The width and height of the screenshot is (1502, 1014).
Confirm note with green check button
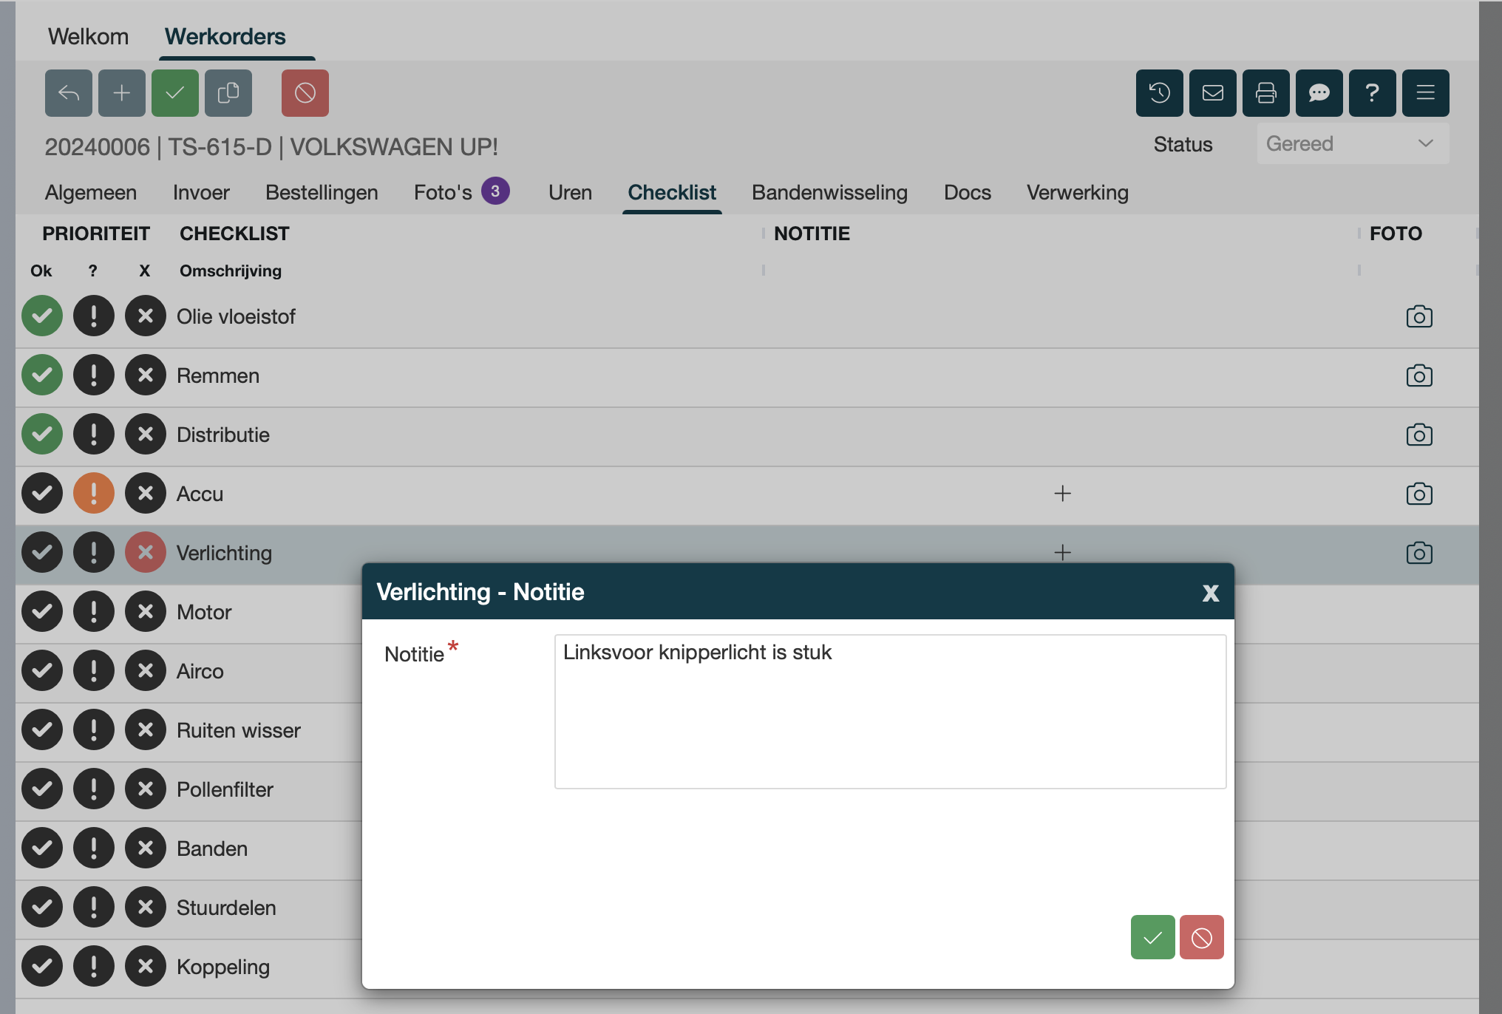pyautogui.click(x=1152, y=937)
